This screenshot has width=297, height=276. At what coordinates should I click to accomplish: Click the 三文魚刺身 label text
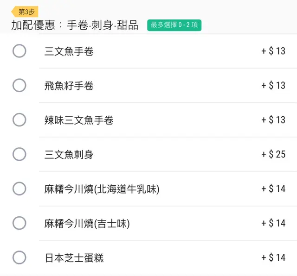(69, 155)
